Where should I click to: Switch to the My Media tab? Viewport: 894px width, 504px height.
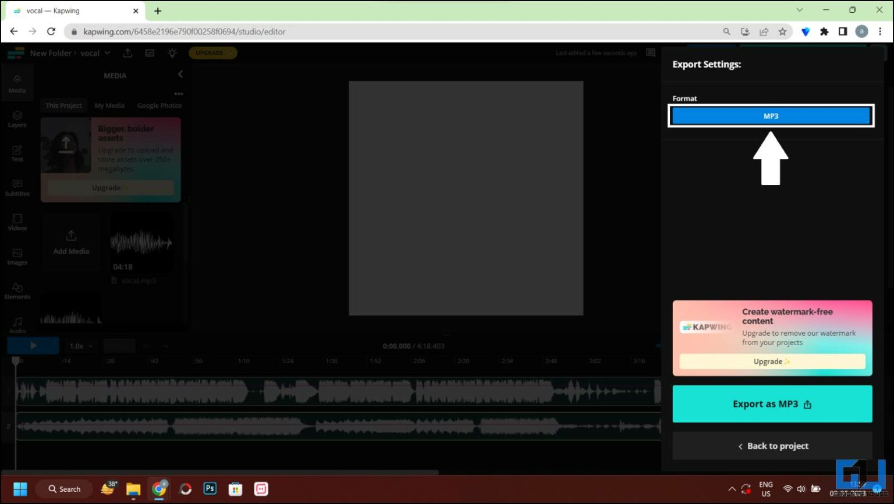(x=109, y=105)
